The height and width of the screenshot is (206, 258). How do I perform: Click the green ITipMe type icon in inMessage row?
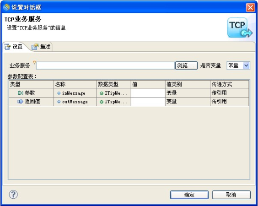coord(102,93)
